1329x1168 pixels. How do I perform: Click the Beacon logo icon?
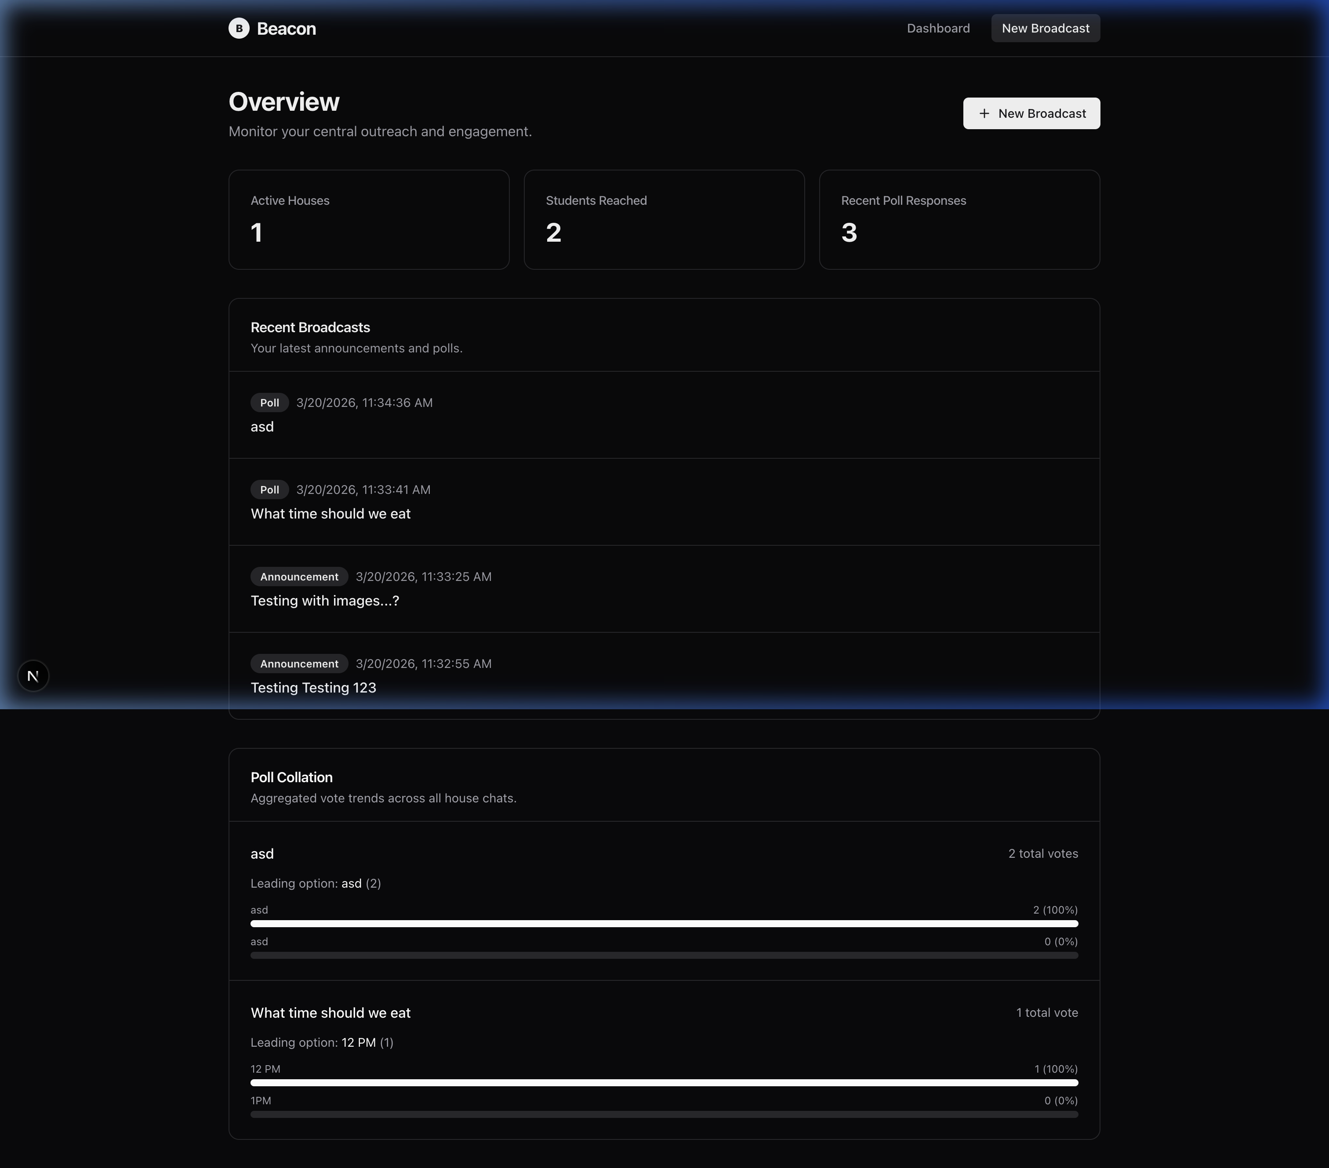(x=239, y=28)
